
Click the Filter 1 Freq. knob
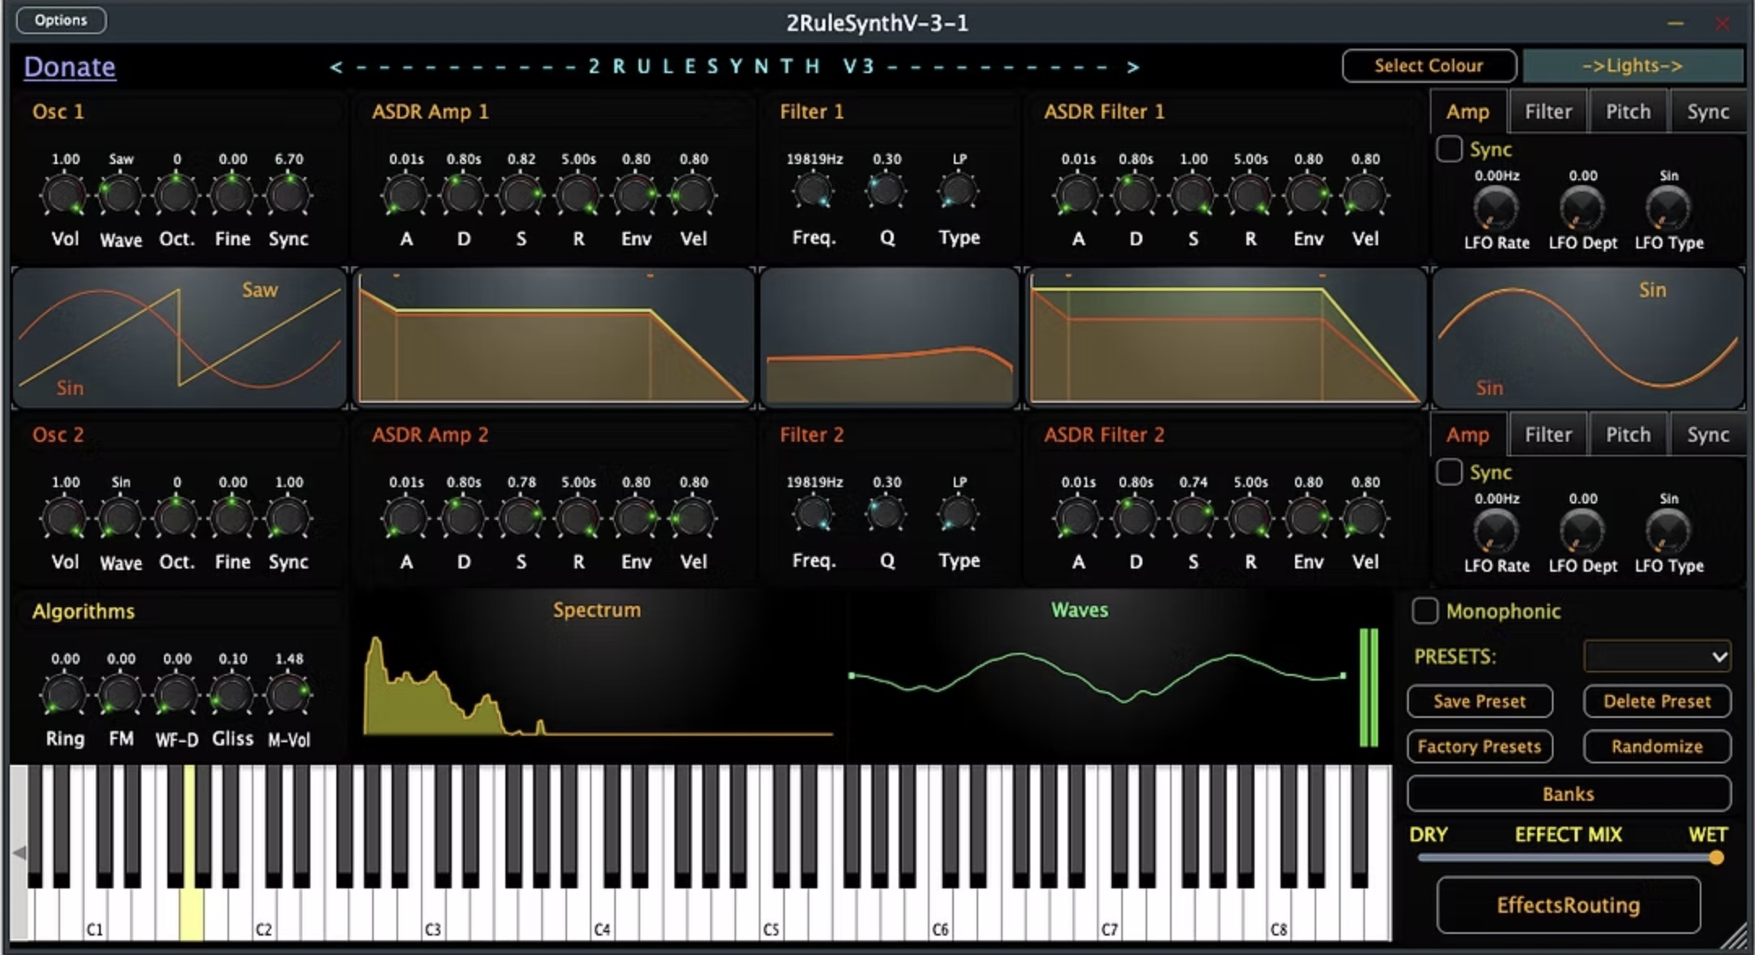click(x=812, y=192)
